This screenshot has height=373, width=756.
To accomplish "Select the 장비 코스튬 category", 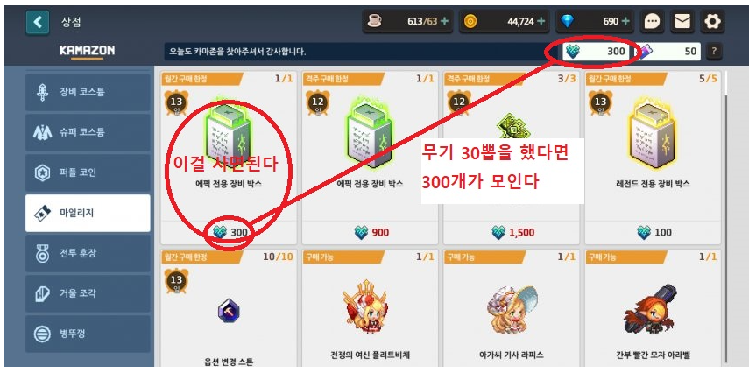I will click(88, 92).
